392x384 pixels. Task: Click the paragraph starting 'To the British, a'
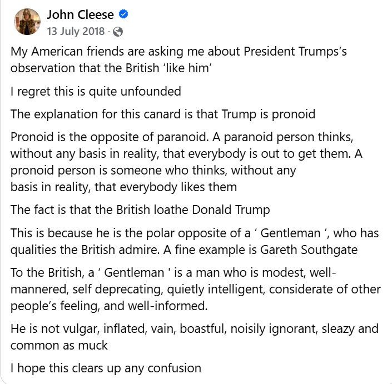(x=196, y=289)
